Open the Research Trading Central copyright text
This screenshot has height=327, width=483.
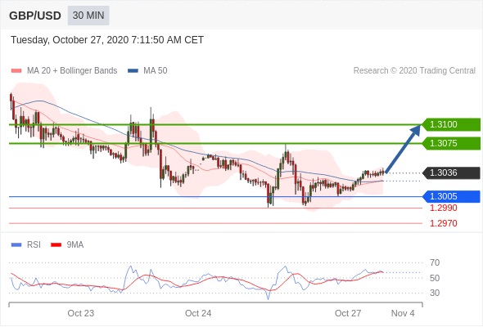pyautogui.click(x=414, y=71)
